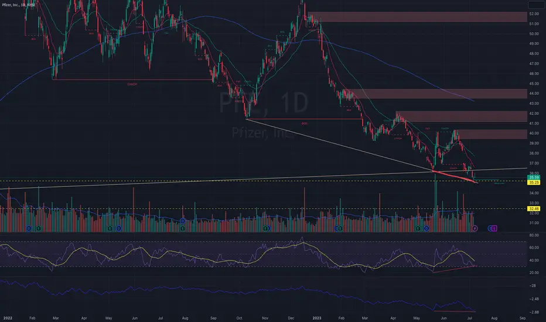Open the green earnings marker near February 2023
This screenshot has width=546, height=322.
tap(340, 228)
